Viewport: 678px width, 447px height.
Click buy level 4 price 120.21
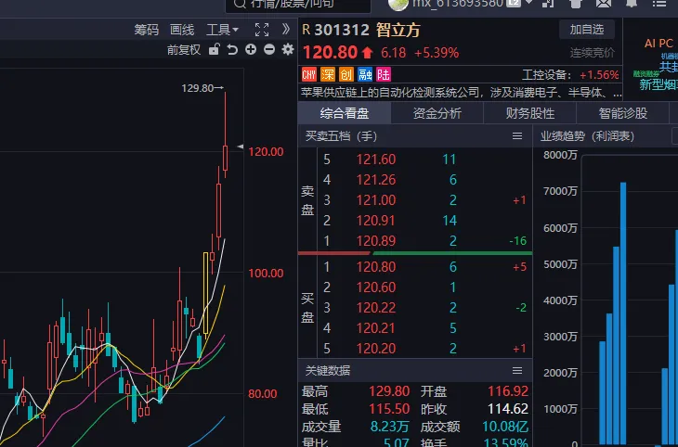coord(376,328)
